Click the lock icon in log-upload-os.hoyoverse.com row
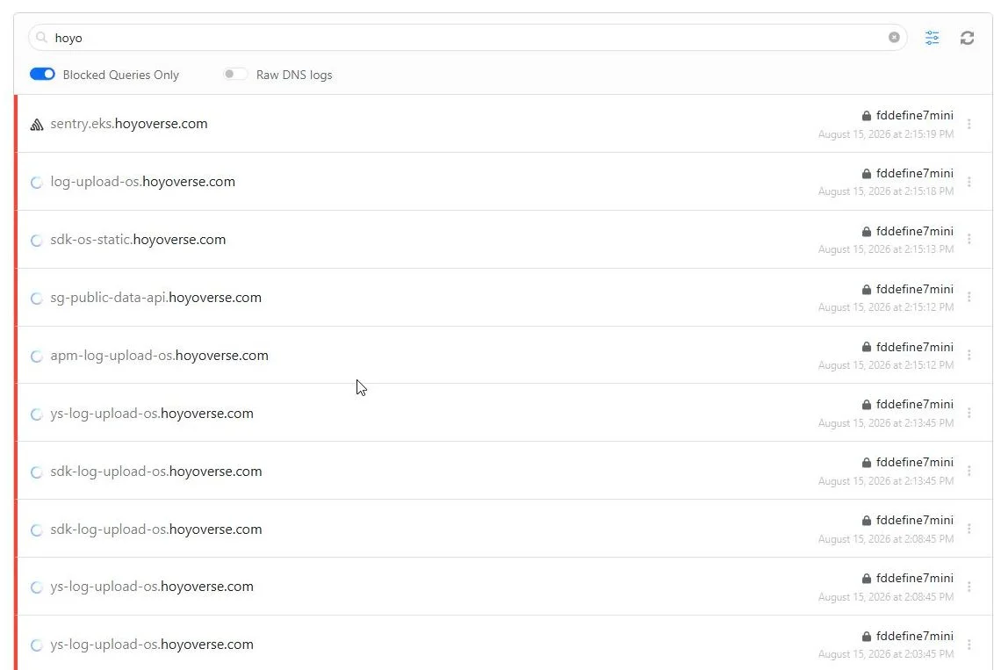Image resolution: width=994 pixels, height=670 pixels. 866,174
